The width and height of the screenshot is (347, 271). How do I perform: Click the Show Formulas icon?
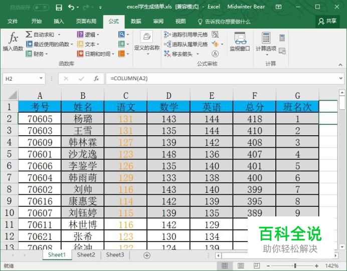[215, 35]
